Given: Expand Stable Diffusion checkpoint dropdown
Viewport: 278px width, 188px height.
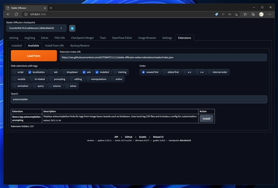Looking at the screenshot, I should (x=36, y=28).
